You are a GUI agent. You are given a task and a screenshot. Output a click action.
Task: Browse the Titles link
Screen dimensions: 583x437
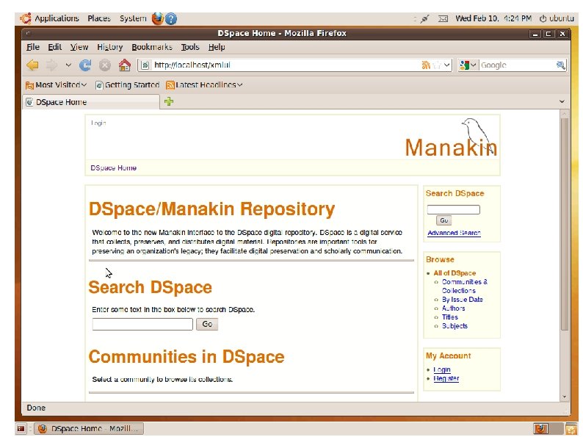coord(449,317)
